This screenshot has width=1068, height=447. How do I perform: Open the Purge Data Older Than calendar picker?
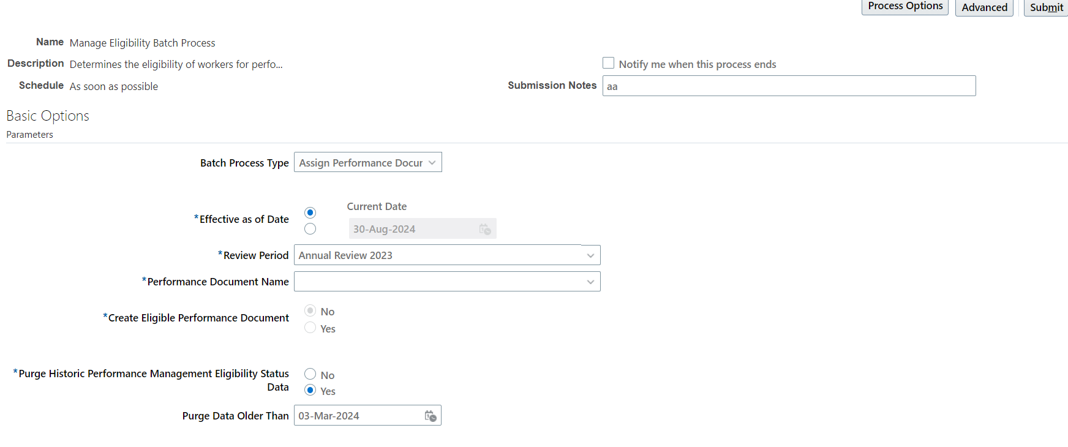431,416
